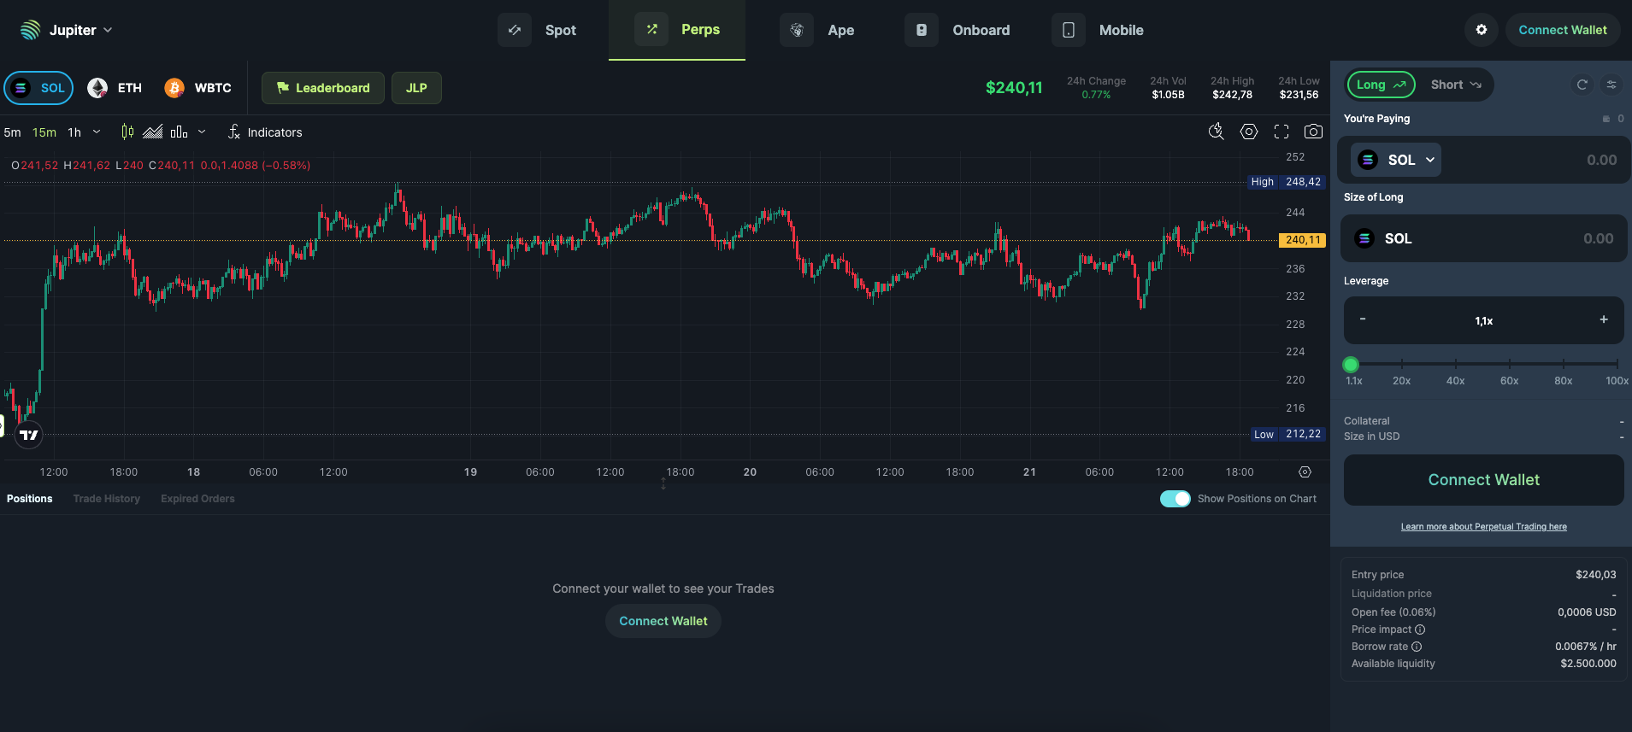
Task: Click the Spot swap icon
Action: 515,30
